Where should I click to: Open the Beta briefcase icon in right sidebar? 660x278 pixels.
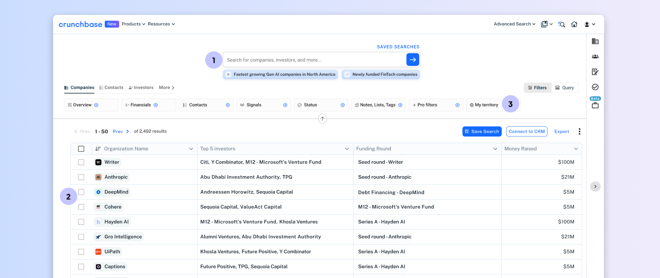(595, 106)
